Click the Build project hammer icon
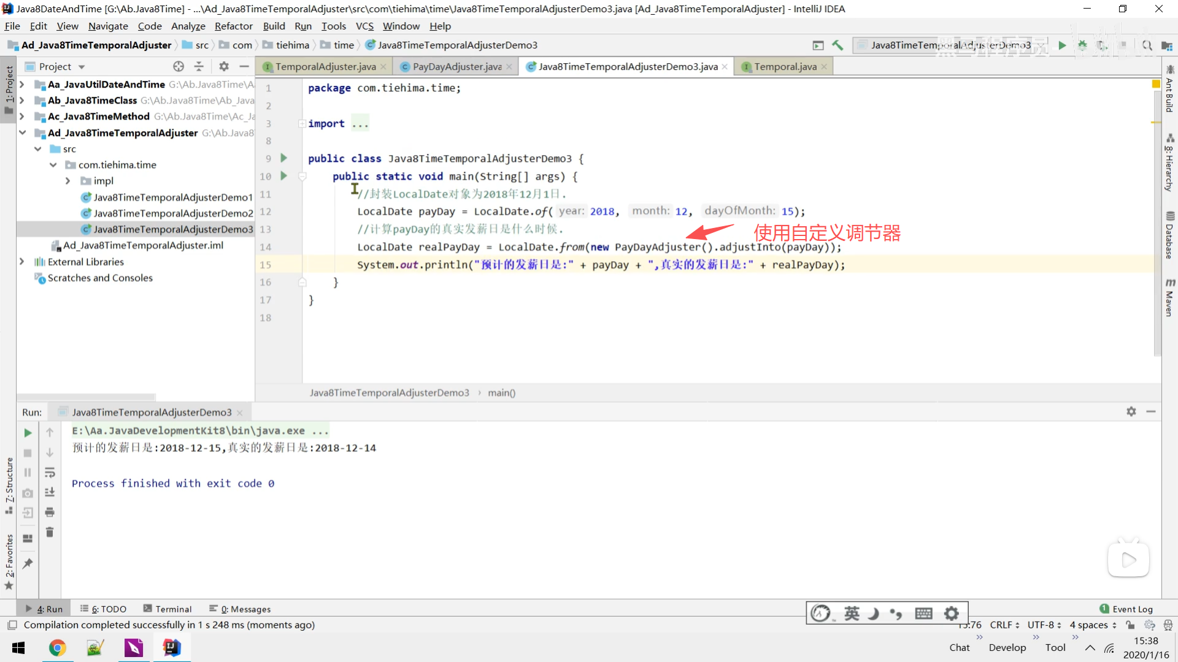 click(x=837, y=45)
